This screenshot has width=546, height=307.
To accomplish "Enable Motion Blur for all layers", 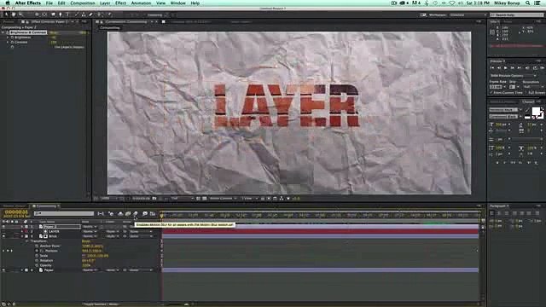I will click(136, 214).
